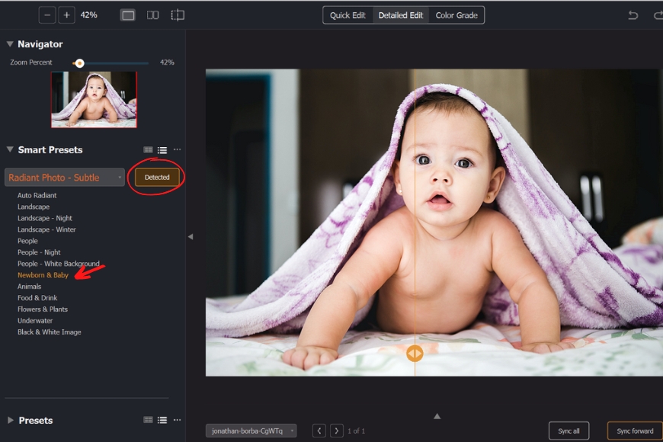Collapse the Navigator panel
The image size is (663, 442).
10,44
